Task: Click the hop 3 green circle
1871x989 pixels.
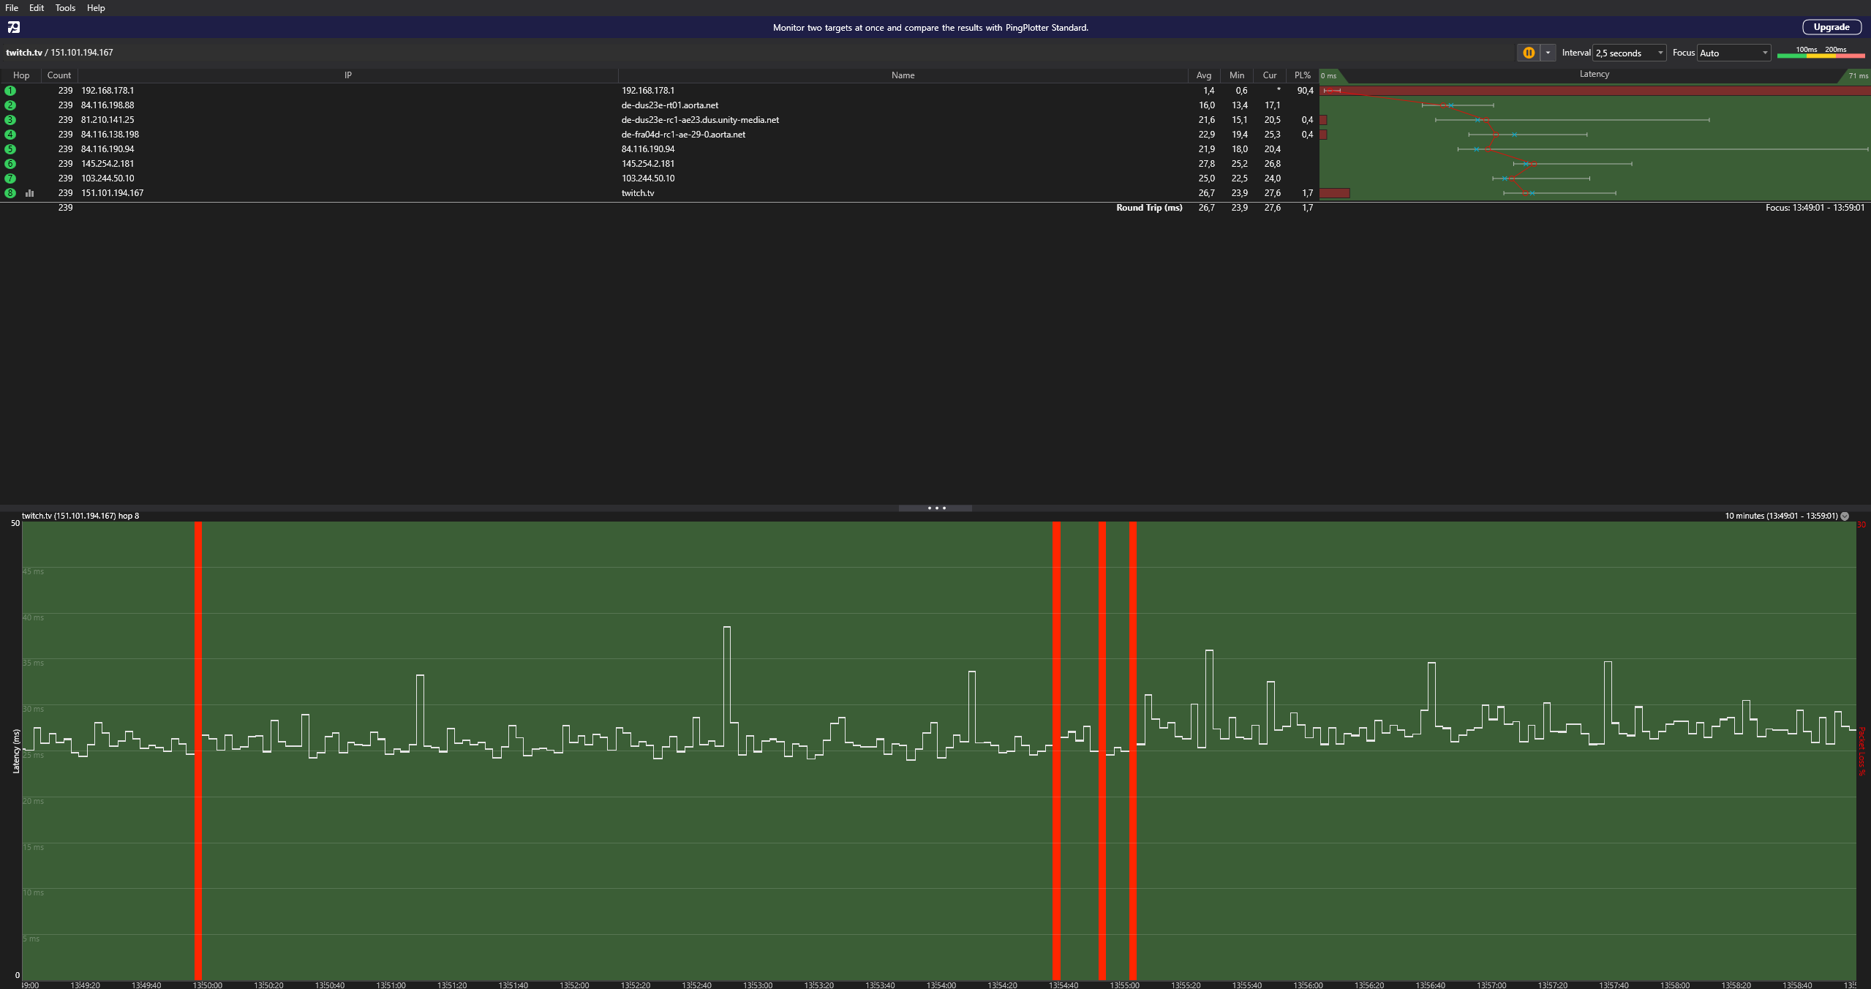Action: pos(10,120)
